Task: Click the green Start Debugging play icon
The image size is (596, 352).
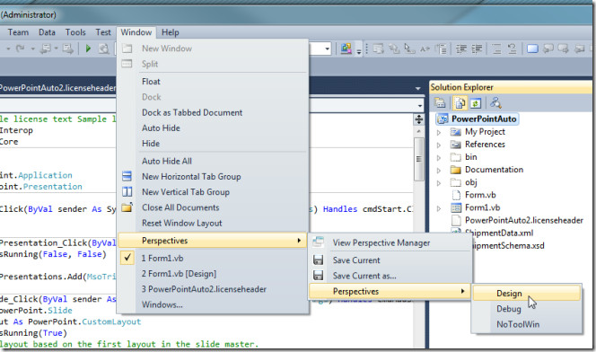Action: click(x=88, y=48)
